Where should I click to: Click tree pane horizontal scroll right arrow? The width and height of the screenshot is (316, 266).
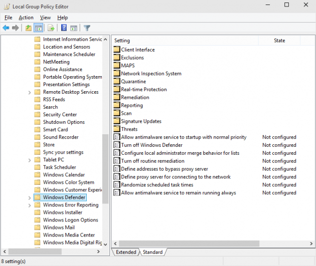(98, 251)
